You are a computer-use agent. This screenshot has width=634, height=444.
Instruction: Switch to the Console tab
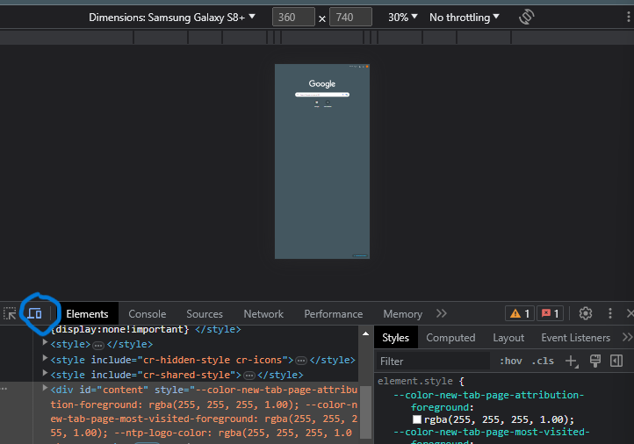pyautogui.click(x=148, y=314)
